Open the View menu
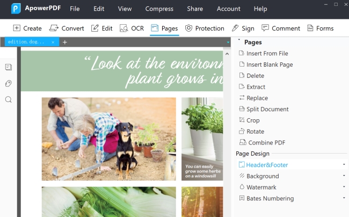 point(125,9)
